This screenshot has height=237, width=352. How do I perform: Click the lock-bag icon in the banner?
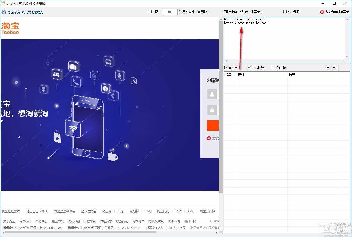coord(94,75)
